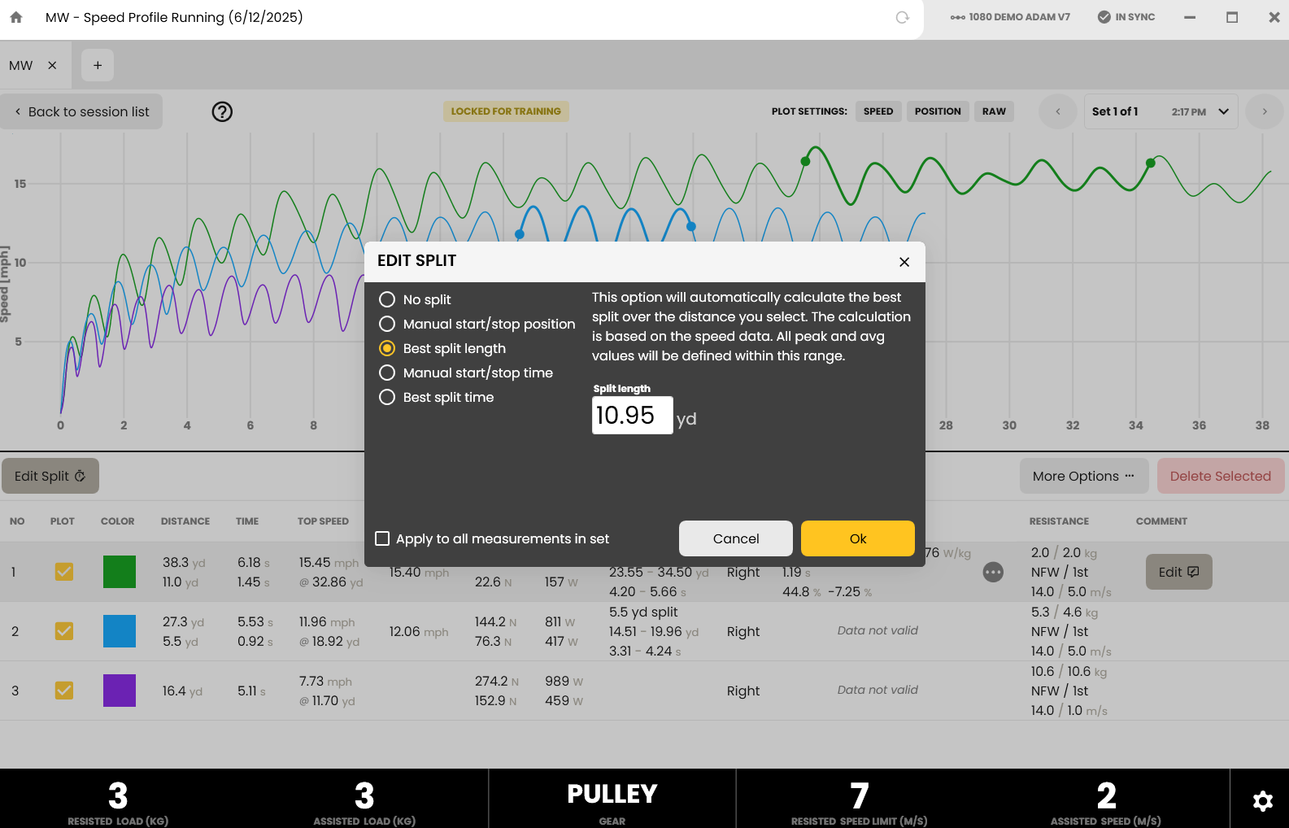1289x828 pixels.
Task: Close the Edit Split dialog
Action: point(904,262)
